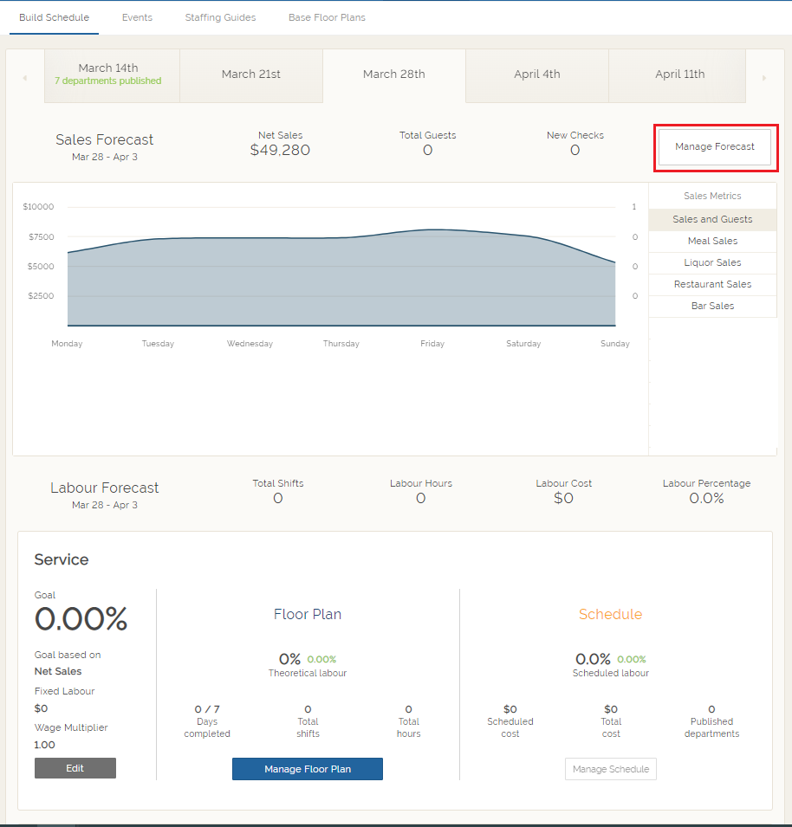Select the April 4th week

point(537,74)
